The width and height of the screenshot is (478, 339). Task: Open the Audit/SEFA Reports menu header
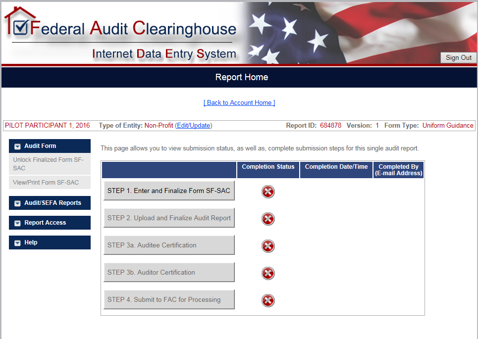coord(50,203)
